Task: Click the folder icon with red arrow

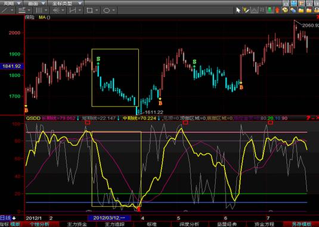Action: pos(309,10)
